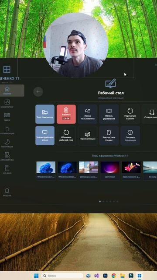This screenshot has width=157, height=280.
Task: Open the globe browser icon in taskbar
Action: coord(89,276)
